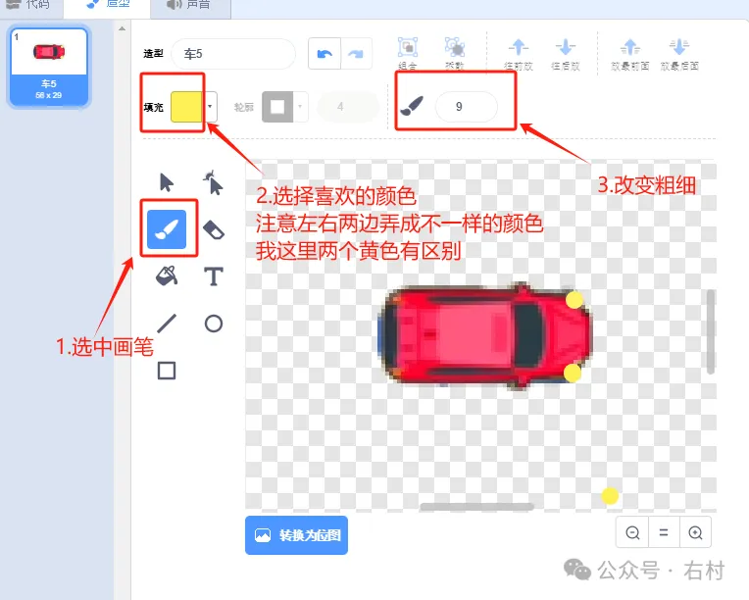
Task: Select the Fill bucket tool
Action: pos(167,276)
